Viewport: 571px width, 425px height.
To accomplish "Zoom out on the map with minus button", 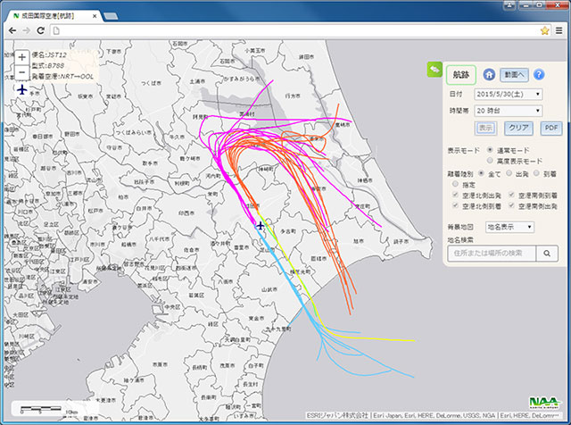I will click(21, 73).
